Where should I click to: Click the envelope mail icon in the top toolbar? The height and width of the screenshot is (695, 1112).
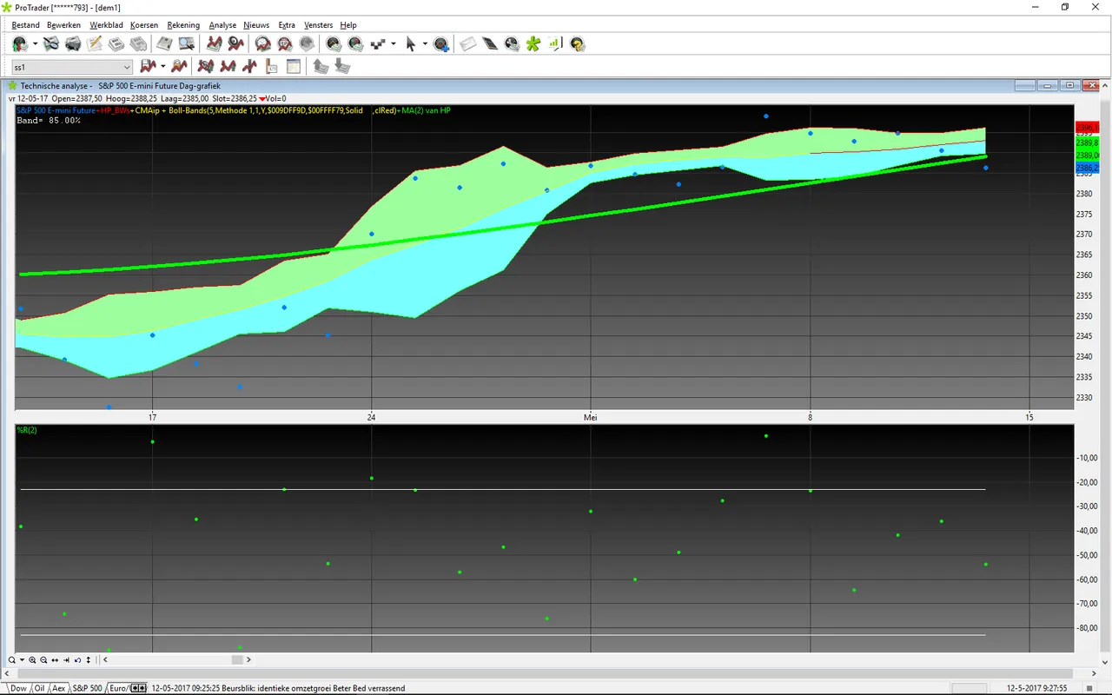point(467,43)
